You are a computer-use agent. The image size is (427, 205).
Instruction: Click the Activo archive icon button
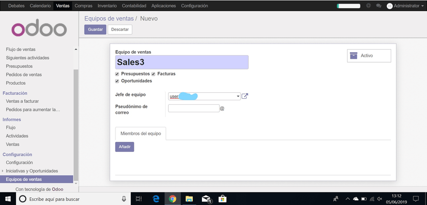369,56
